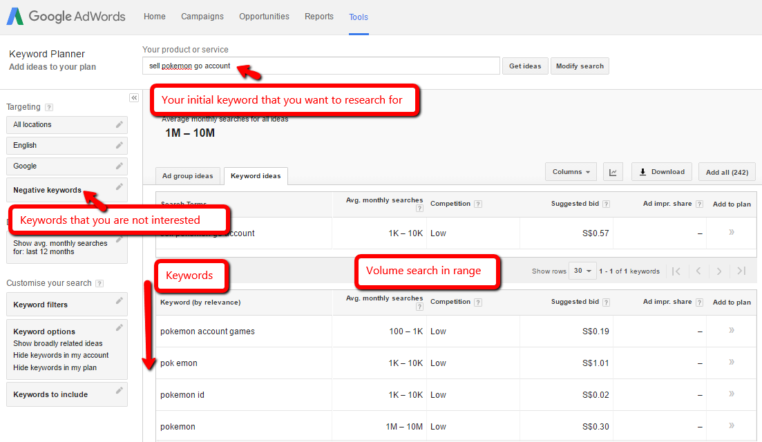Screen dimensions: 762x442
Task: Open the English language setting
Action: pos(67,145)
